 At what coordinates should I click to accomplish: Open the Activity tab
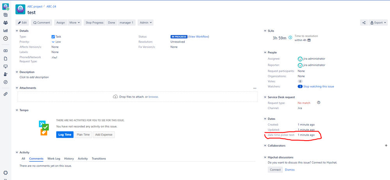point(83,159)
